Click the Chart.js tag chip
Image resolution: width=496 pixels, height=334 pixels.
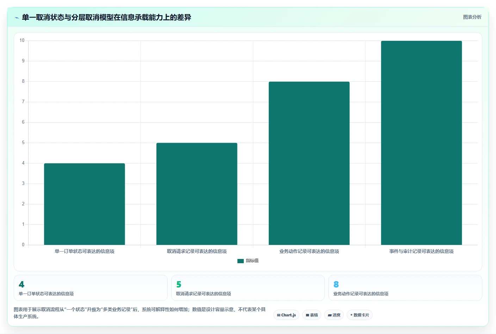coord(286,315)
